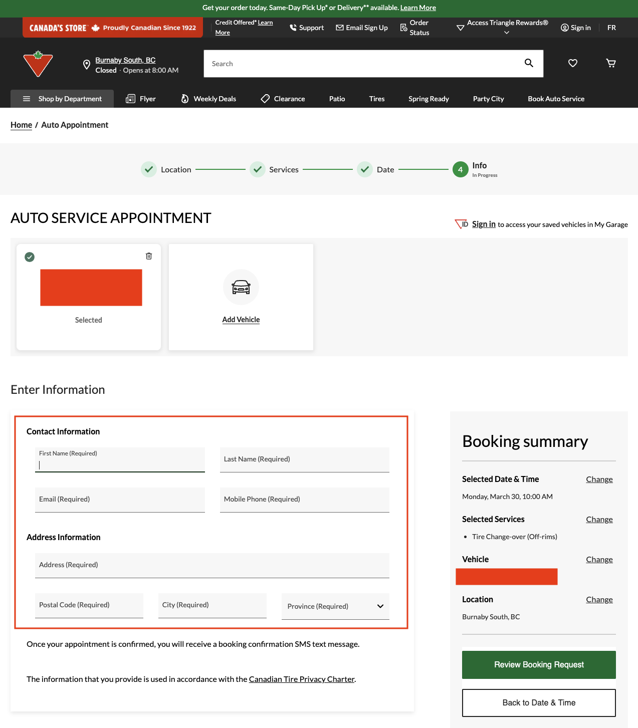
Task: Click the Add Vehicle car icon
Action: [x=241, y=287]
